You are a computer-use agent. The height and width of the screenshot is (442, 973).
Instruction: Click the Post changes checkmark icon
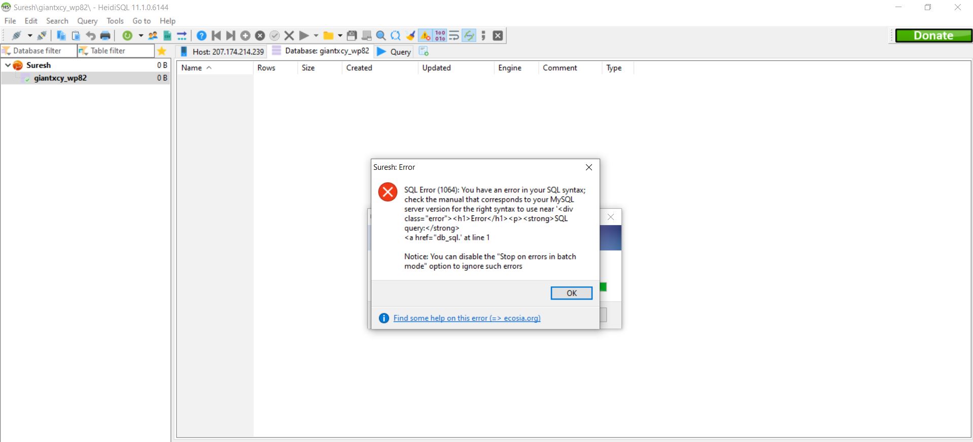(274, 35)
